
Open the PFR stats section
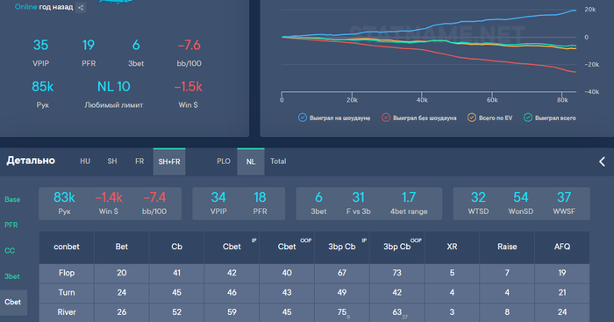(x=11, y=225)
